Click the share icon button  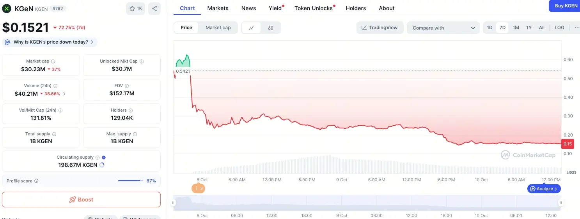(x=154, y=9)
